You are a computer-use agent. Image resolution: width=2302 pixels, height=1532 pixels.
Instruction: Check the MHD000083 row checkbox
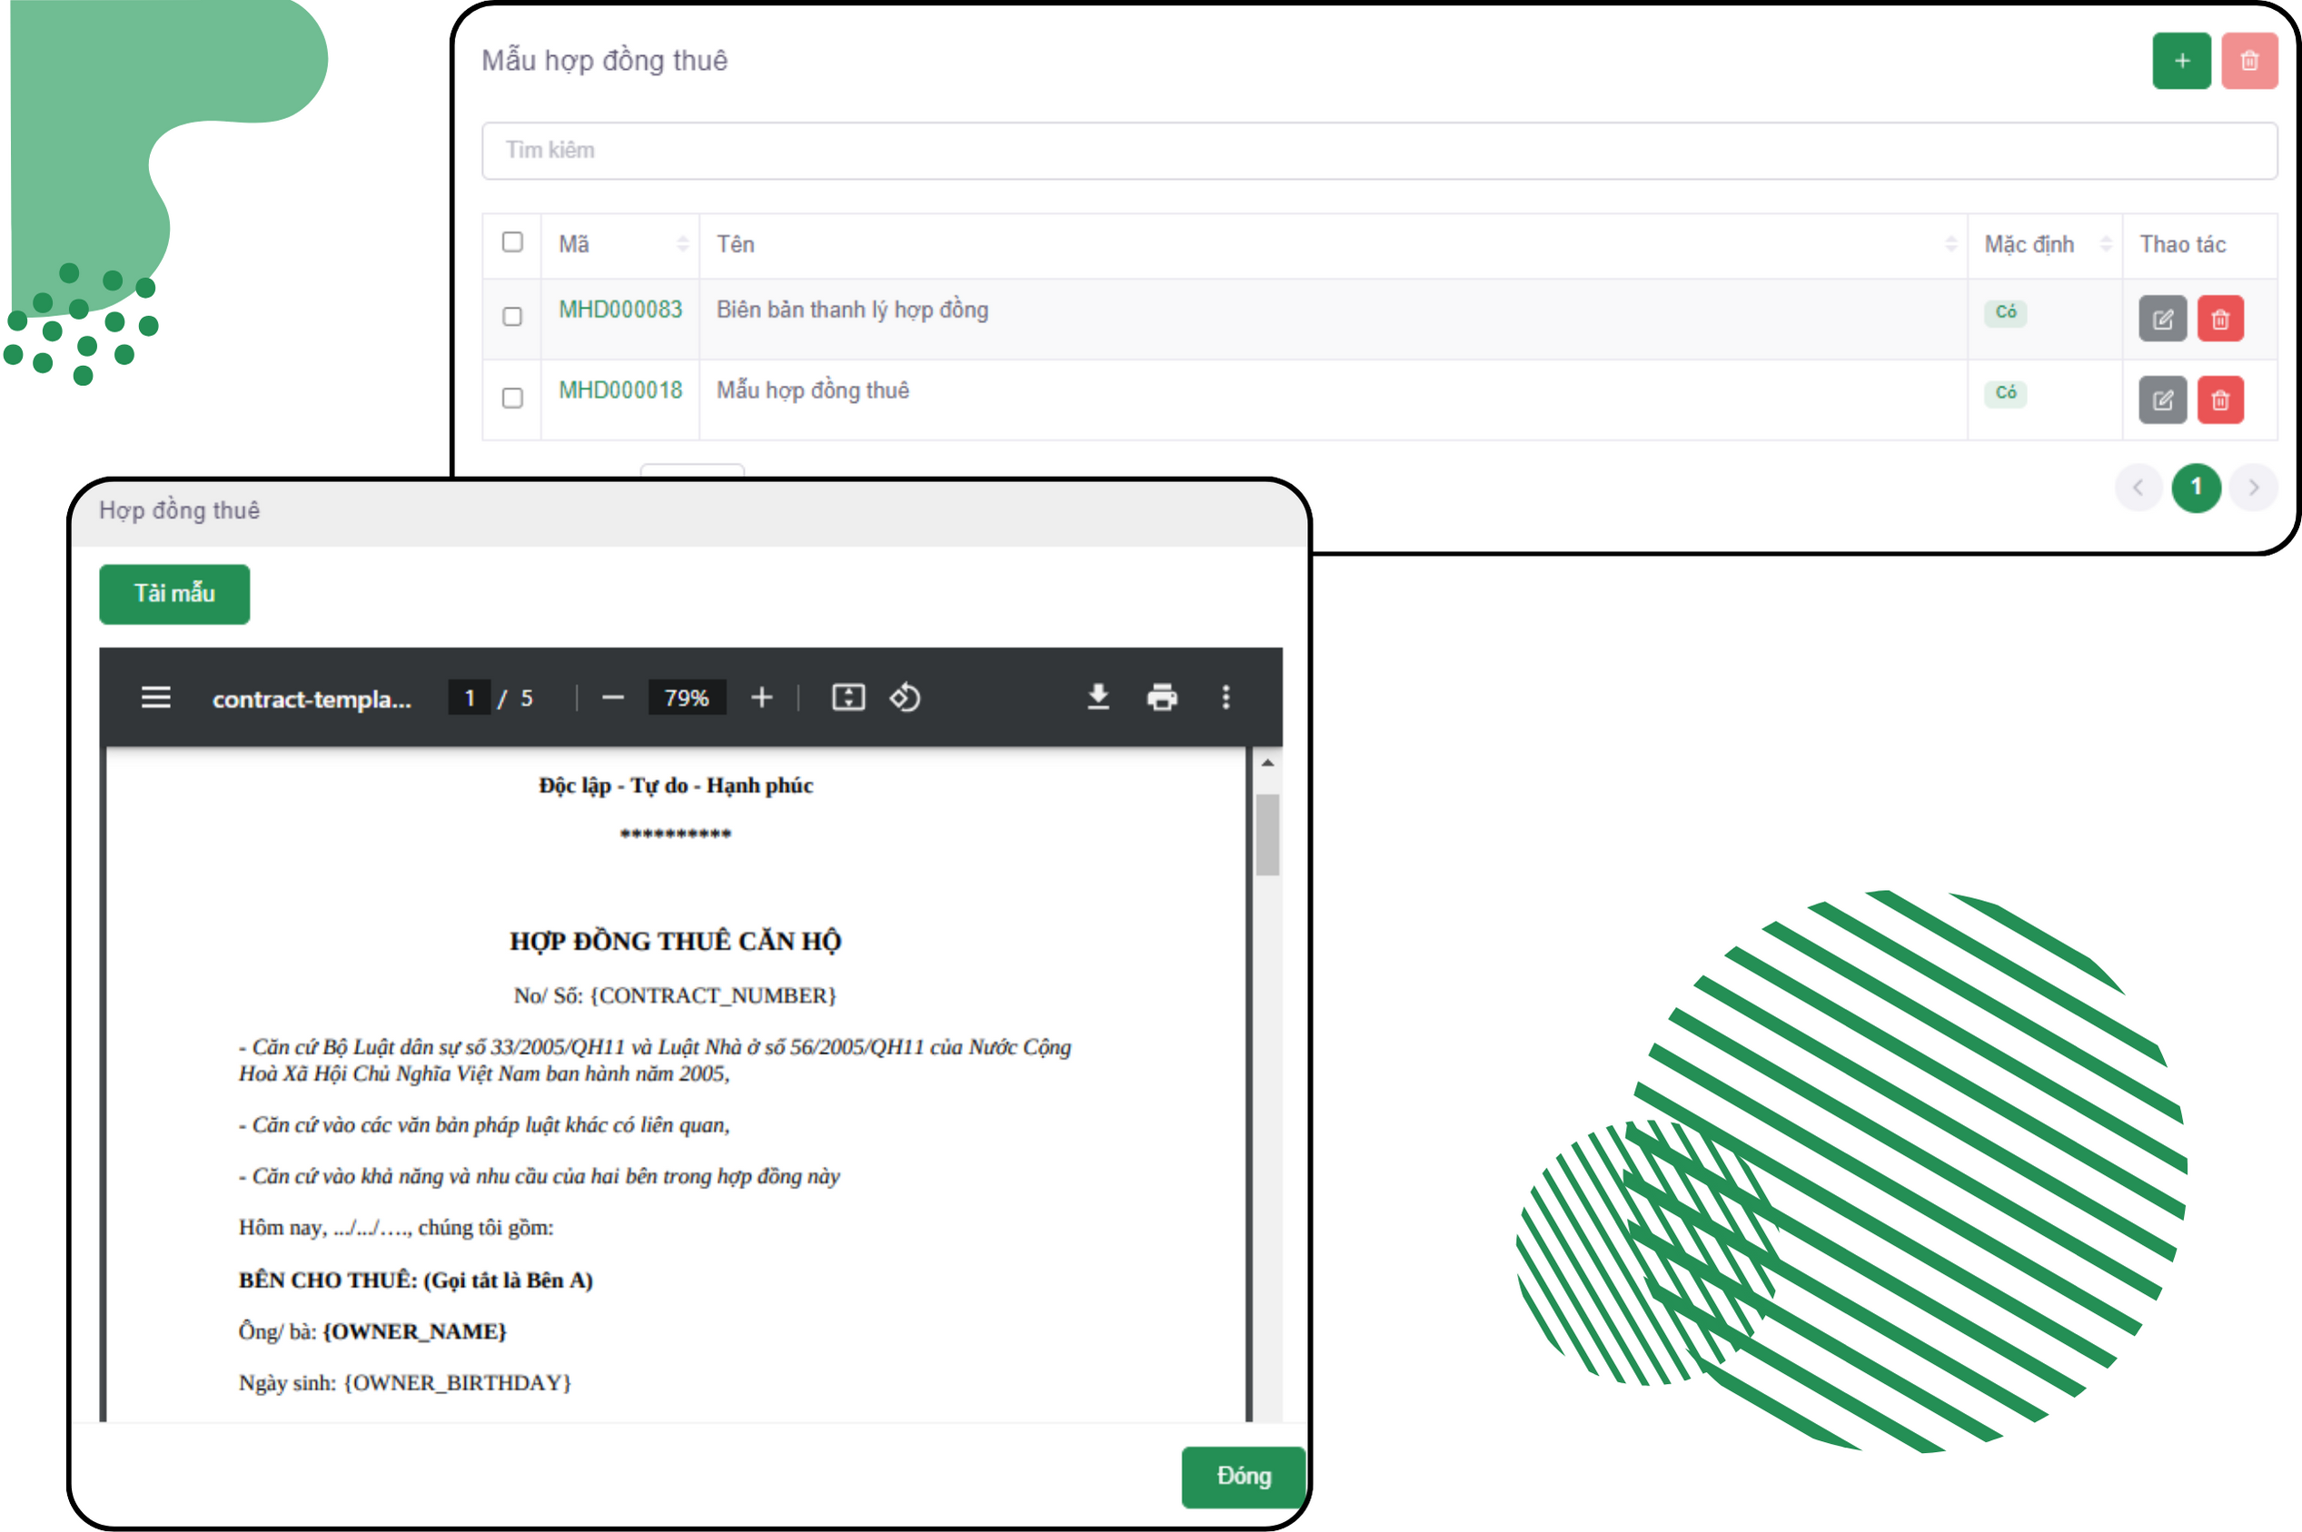[512, 317]
